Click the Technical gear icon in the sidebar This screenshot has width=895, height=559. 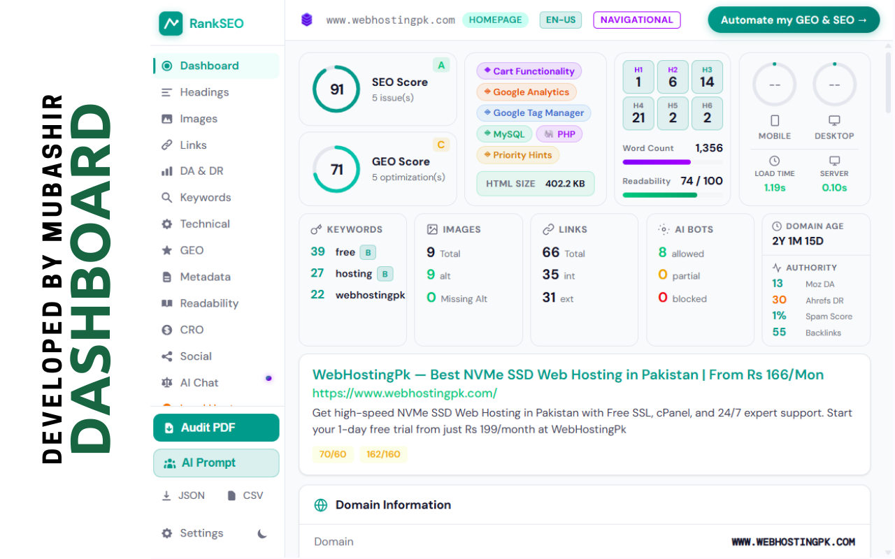pyautogui.click(x=166, y=224)
